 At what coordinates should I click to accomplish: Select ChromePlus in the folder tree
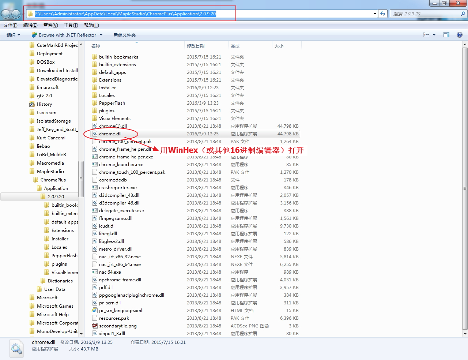tap(53, 180)
